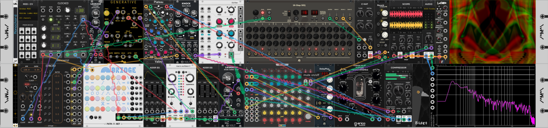This screenshot has width=548, height=128.
Task: Click the CLK 3 output jack on Clocked
Action: coord(83,55)
